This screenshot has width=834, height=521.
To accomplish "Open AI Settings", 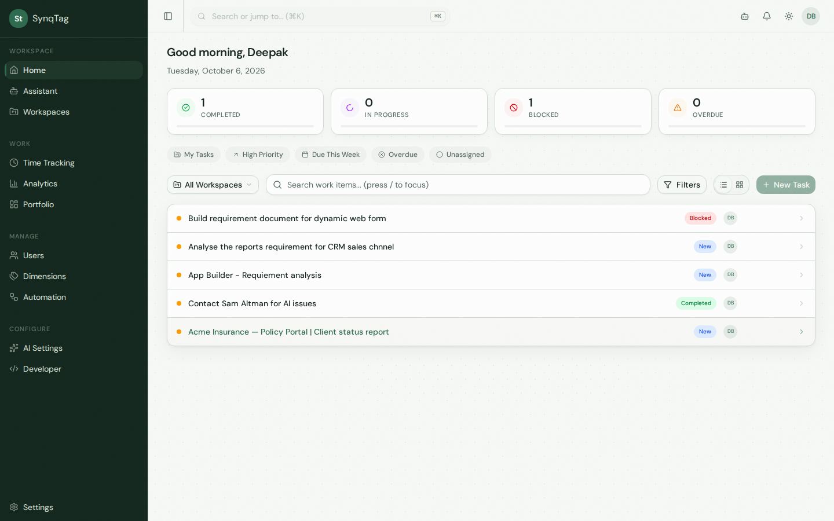I will point(74,348).
